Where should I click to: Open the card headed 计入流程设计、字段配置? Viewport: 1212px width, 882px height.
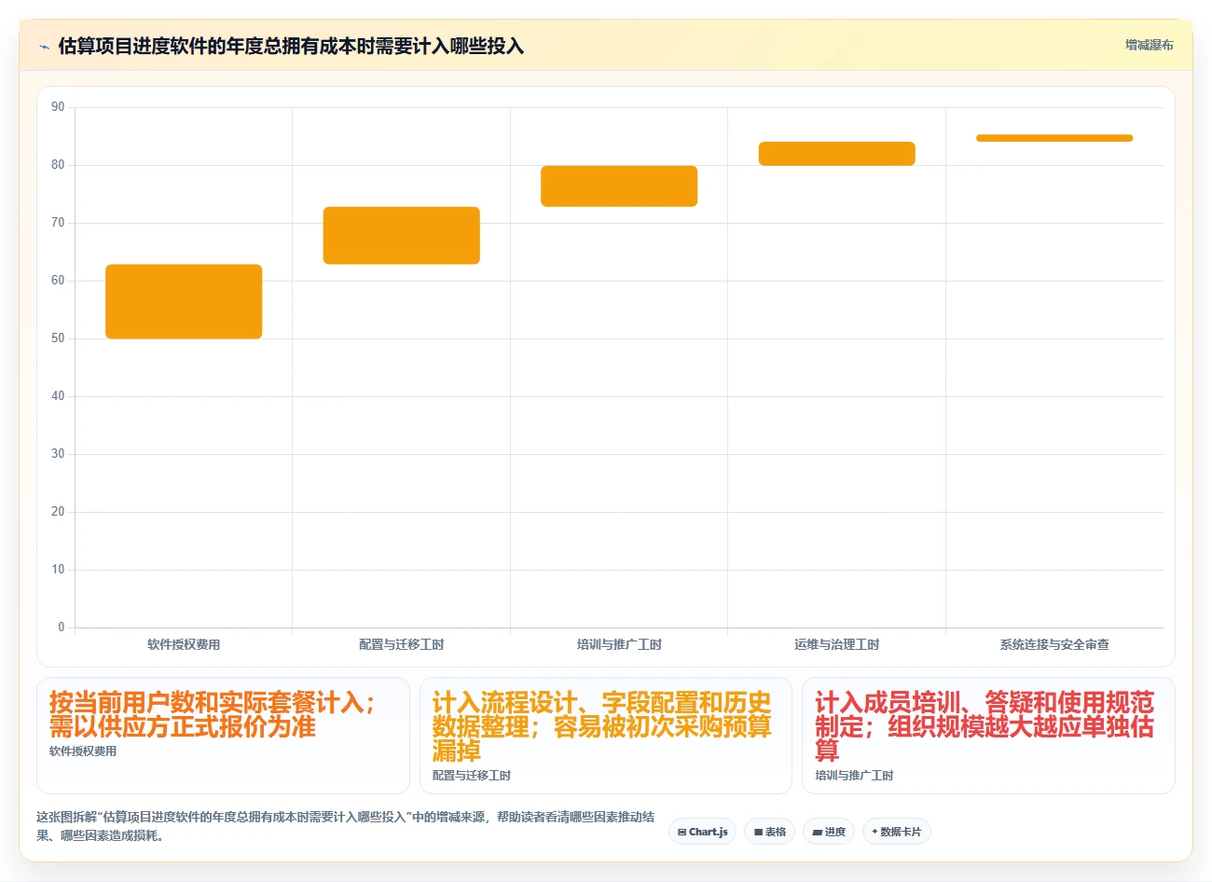606,736
